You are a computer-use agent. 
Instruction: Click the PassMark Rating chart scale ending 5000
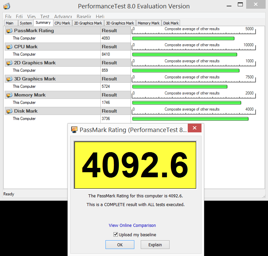tap(194, 30)
